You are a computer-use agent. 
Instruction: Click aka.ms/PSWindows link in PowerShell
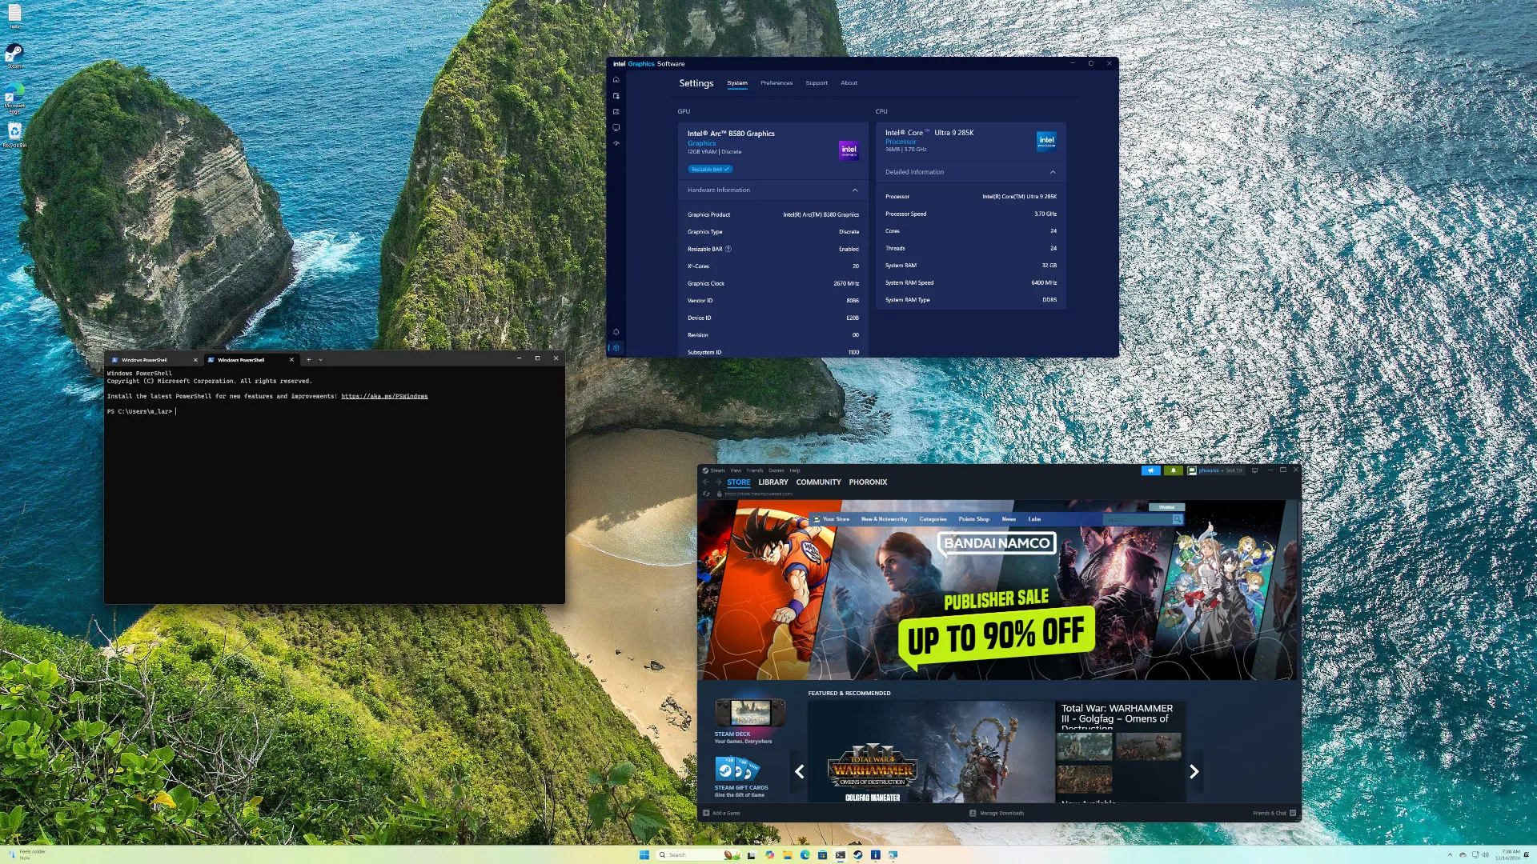click(x=384, y=397)
